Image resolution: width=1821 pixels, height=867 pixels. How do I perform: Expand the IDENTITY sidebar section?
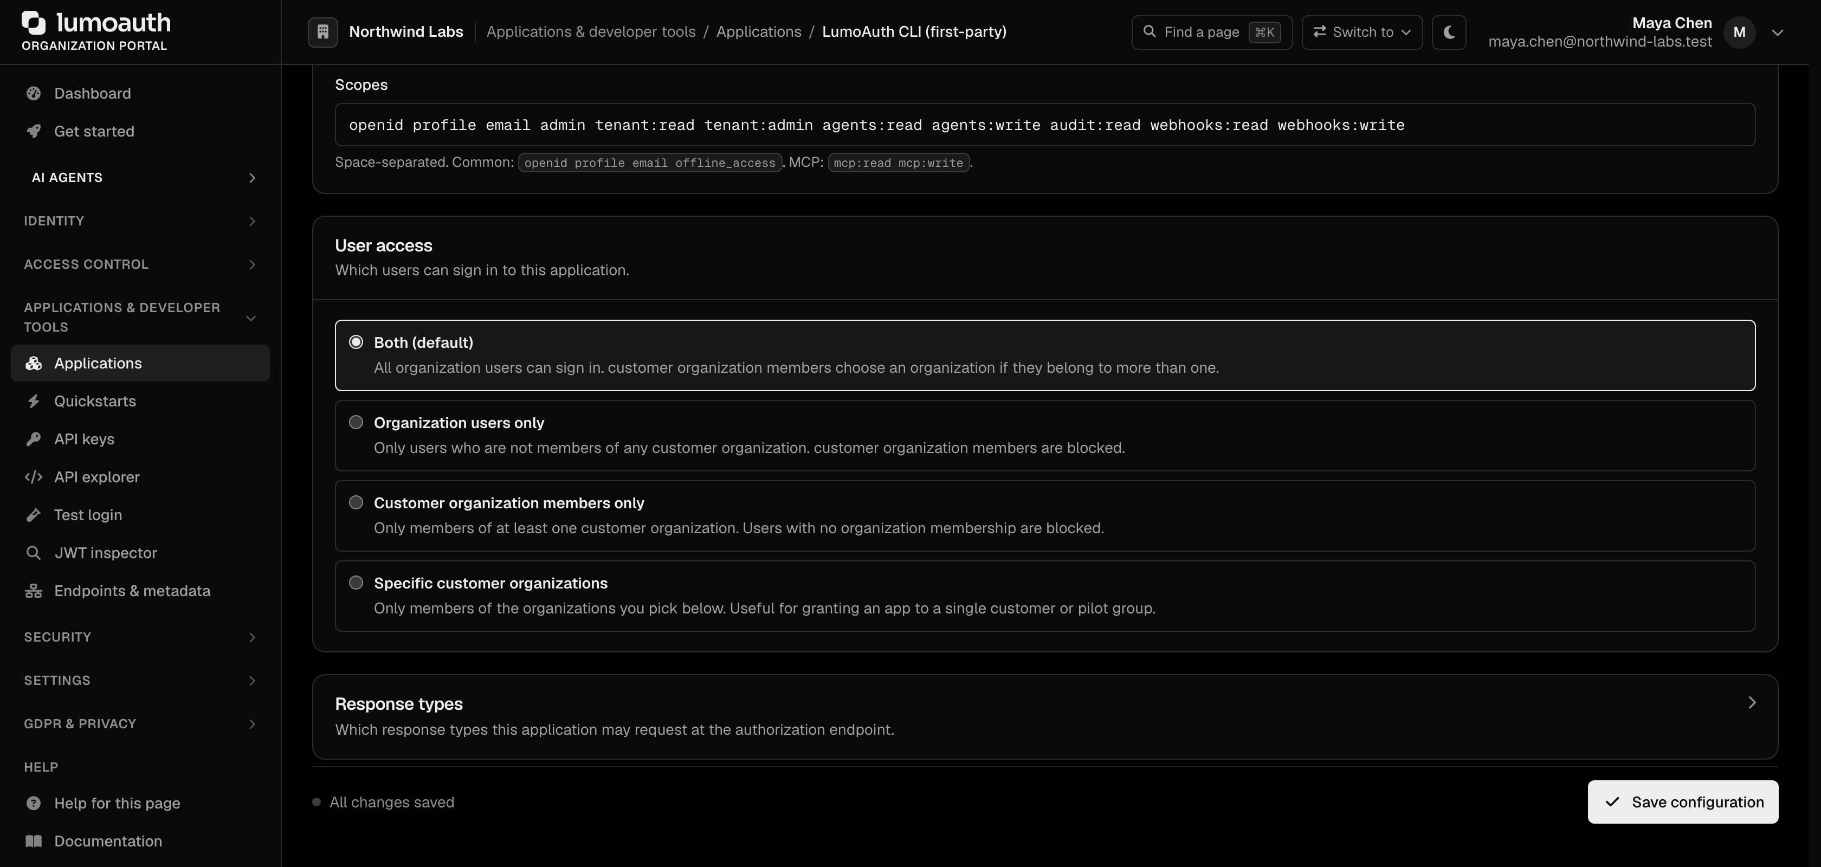coord(140,221)
